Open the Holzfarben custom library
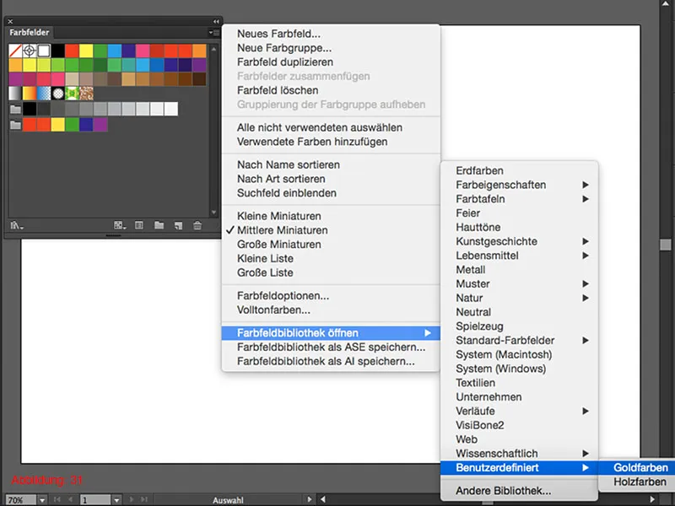The image size is (675, 506). [x=636, y=482]
